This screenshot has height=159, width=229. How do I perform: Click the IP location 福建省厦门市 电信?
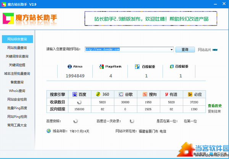tap(152, 131)
